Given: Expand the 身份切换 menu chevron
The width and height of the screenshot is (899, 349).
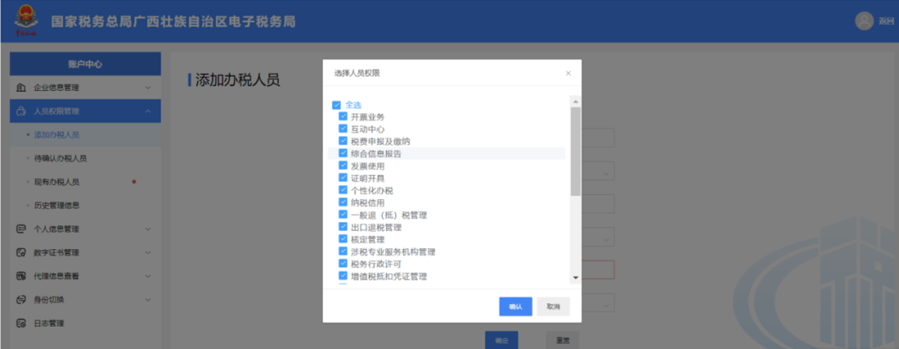Looking at the screenshot, I should click(148, 300).
